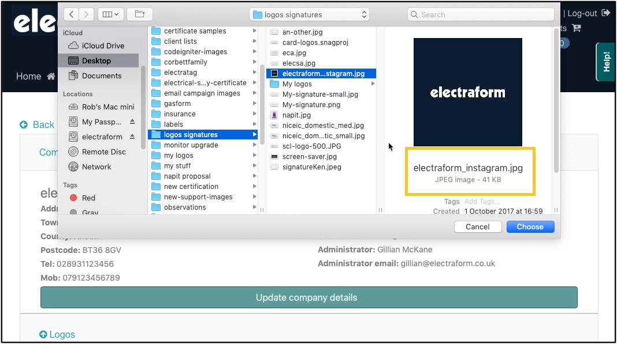Click the Add Tags field in preview
Screen dimensions: 617x344
[482, 202]
